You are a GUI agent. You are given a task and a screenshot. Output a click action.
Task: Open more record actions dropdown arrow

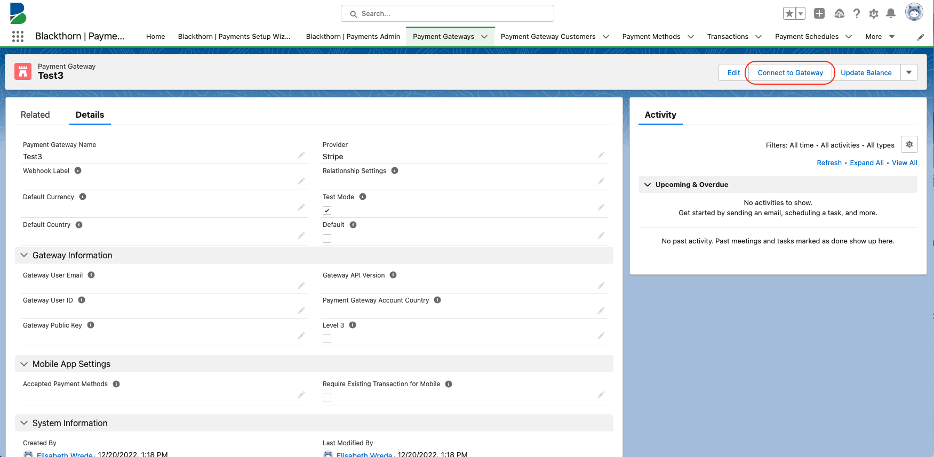tap(909, 72)
